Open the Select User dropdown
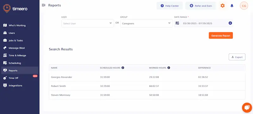Viewport: 253px width, 114px height. (x=88, y=23)
